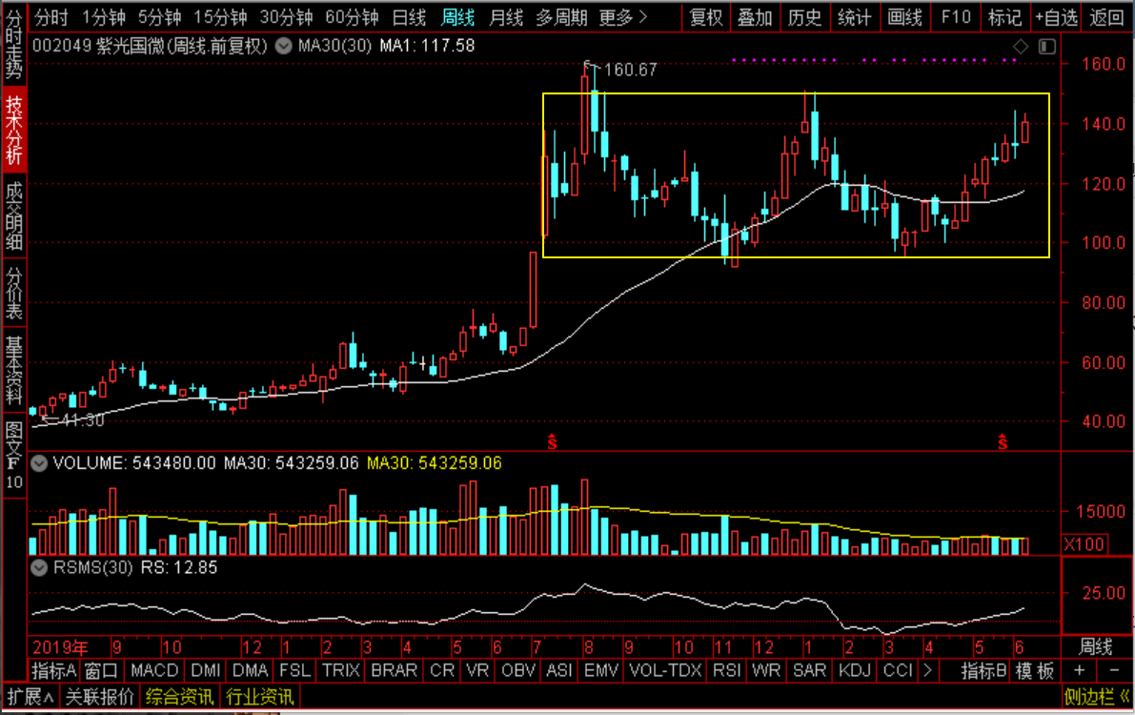
Task: Switch the sub-chart to KDJ indicator
Action: 854,671
